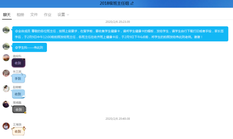Select 朱兰英's 手到 message bubble
The width and height of the screenshot is (233, 139).
coord(18,78)
